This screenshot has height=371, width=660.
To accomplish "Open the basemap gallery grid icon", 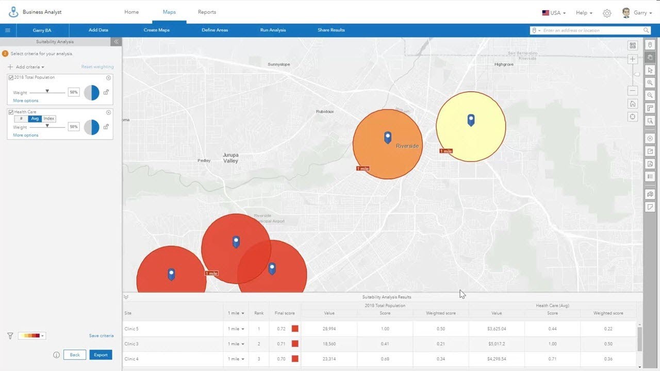I will 633,45.
